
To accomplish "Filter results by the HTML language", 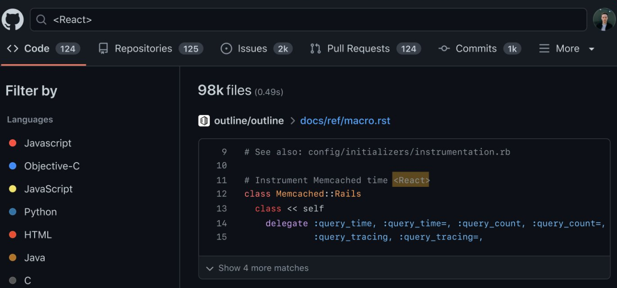I will (39, 234).
